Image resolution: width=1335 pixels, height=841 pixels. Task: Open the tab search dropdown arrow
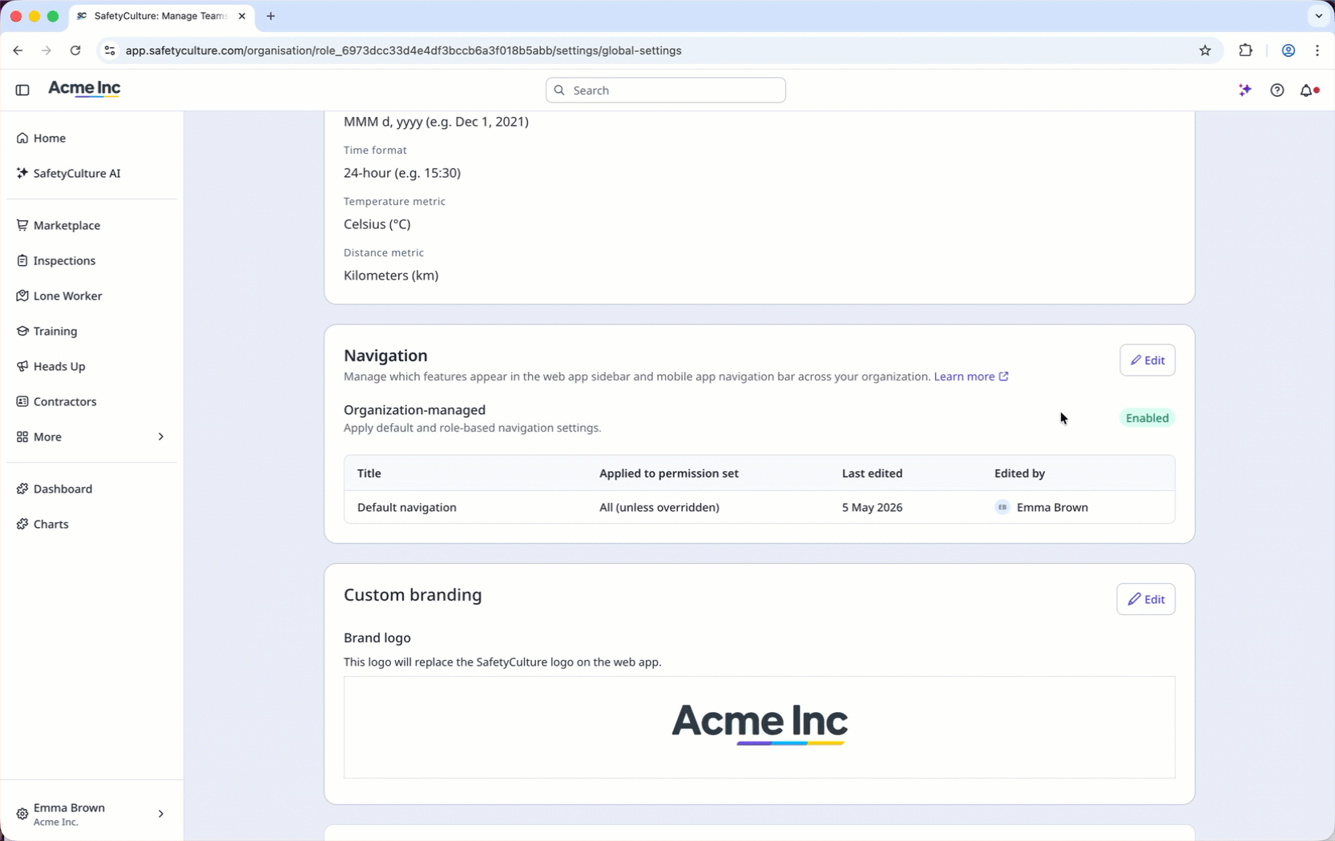click(x=1318, y=16)
